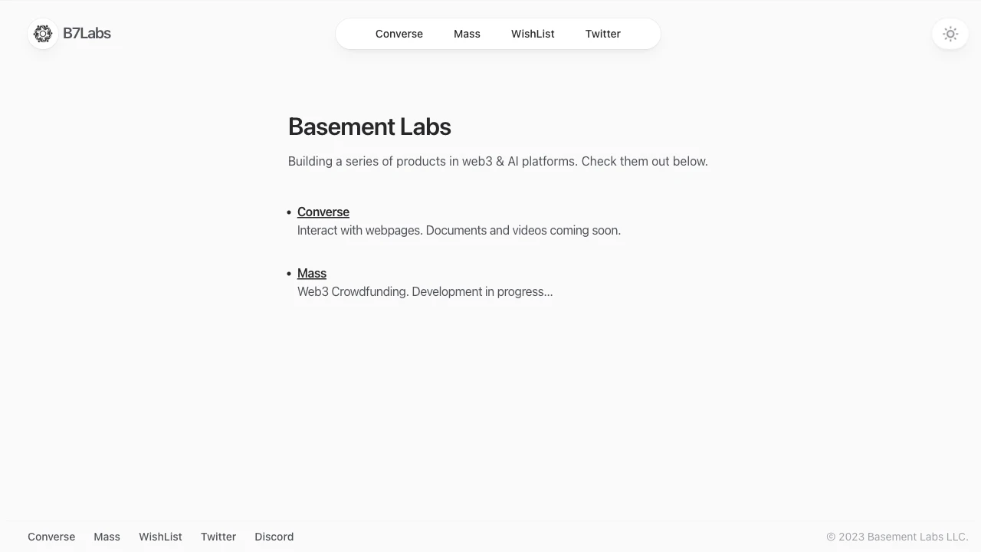
Task: Open Twitter from the top navigation
Action: [602, 34]
